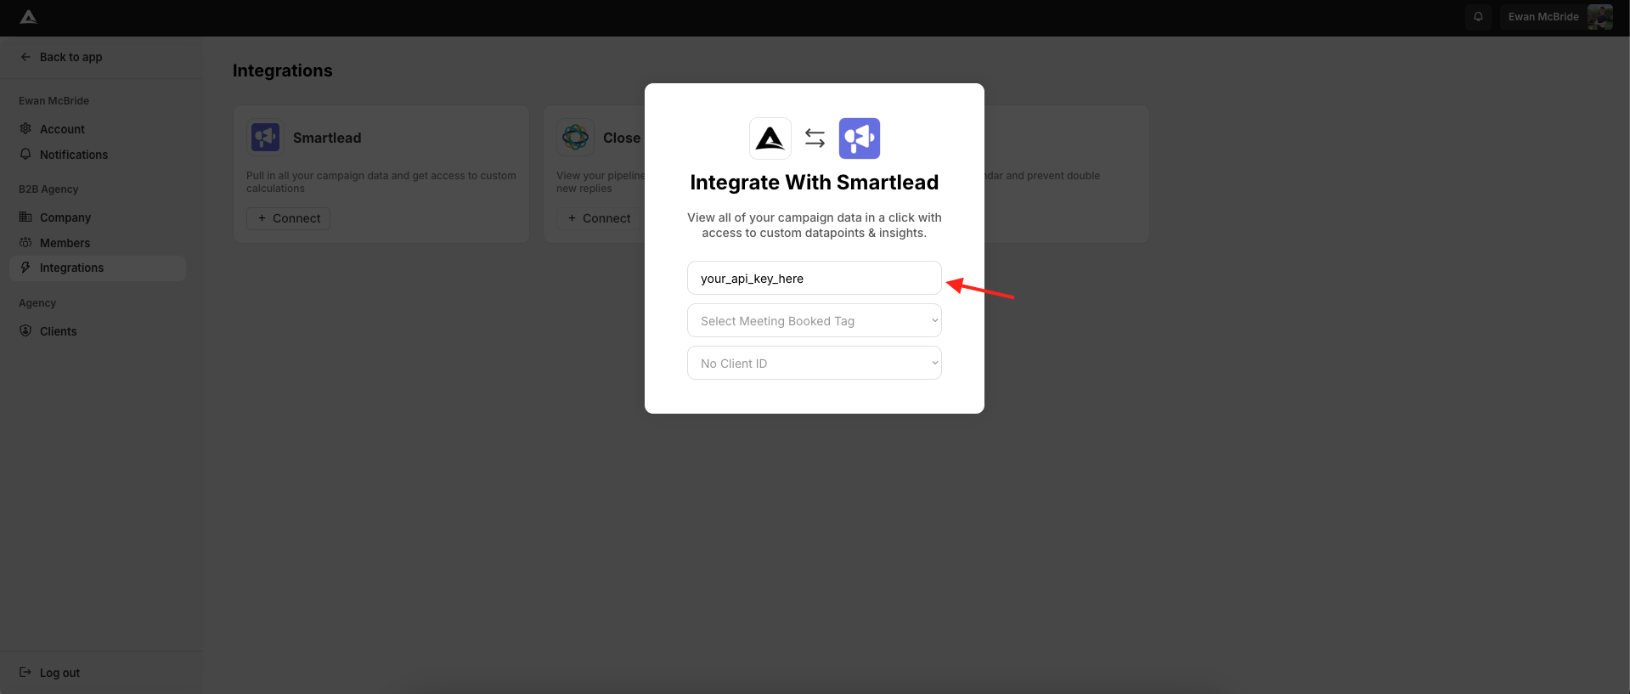1630x694 pixels.
Task: Click the API key input field
Action: pyautogui.click(x=814, y=279)
